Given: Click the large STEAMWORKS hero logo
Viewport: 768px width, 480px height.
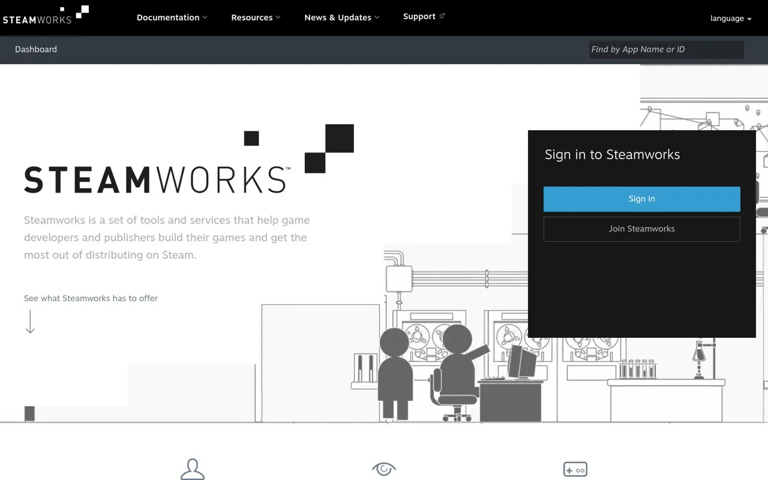Looking at the screenshot, I should tap(189, 159).
